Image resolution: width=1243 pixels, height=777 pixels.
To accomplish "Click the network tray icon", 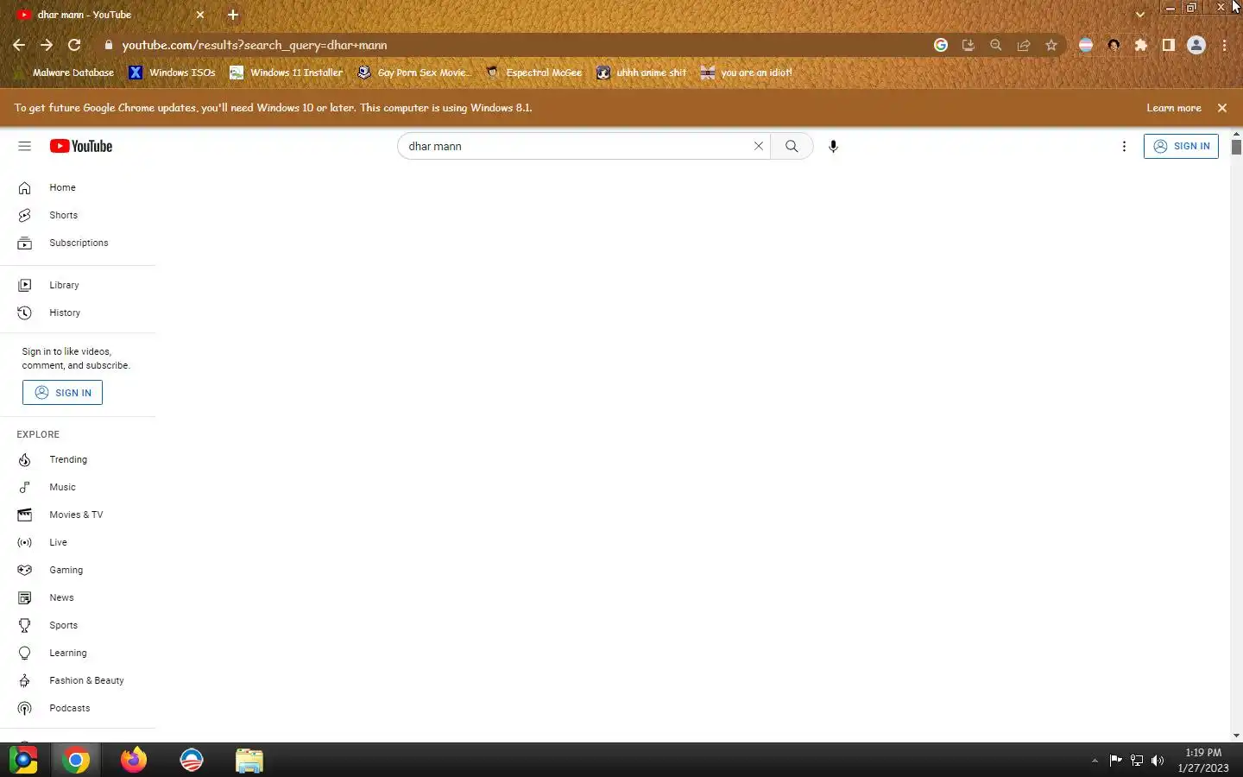I will click(1137, 761).
